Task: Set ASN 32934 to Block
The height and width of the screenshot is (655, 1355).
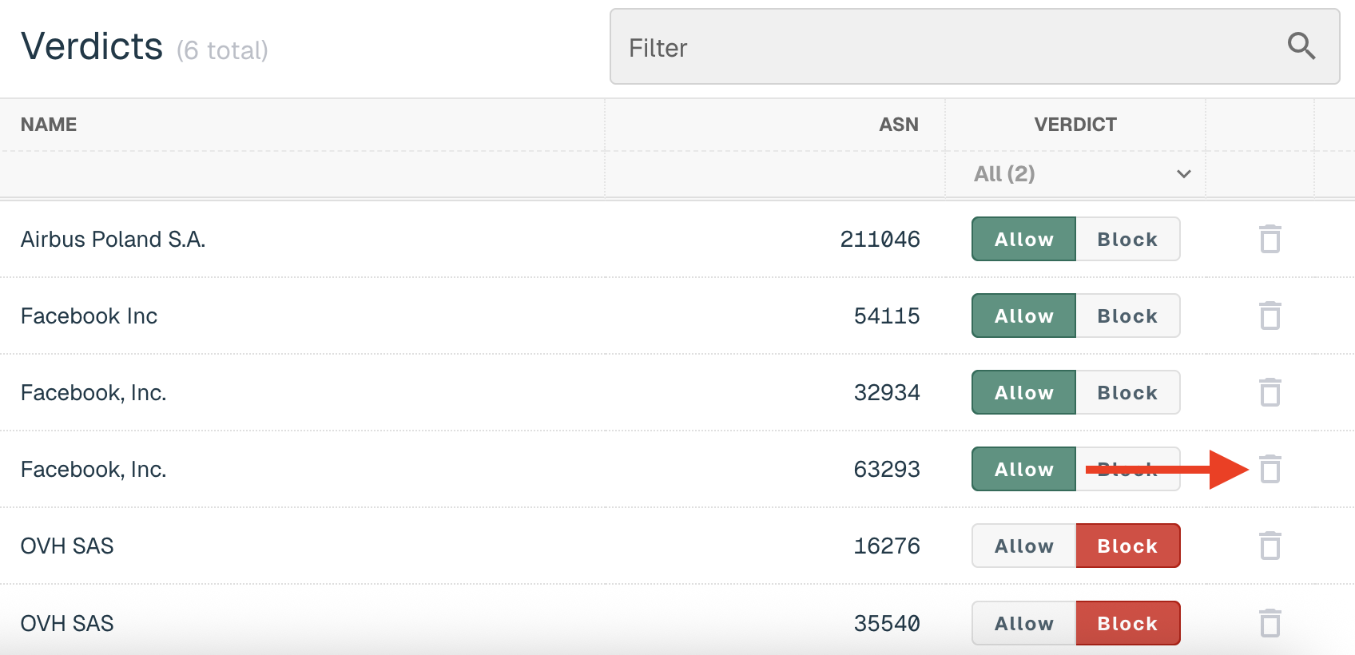Action: 1128,392
